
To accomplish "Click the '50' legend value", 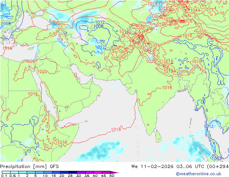I will click(x=112, y=176).
